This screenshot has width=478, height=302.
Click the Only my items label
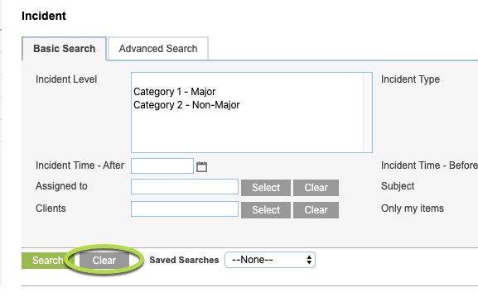pyautogui.click(x=413, y=209)
